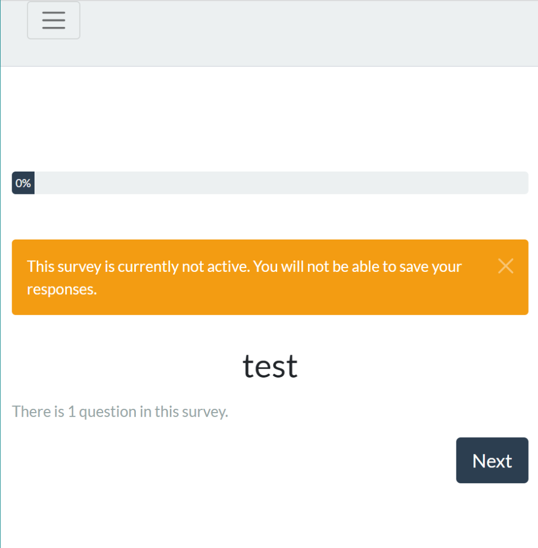
Task: Click the dark filled progress indicator
Action: tap(23, 183)
